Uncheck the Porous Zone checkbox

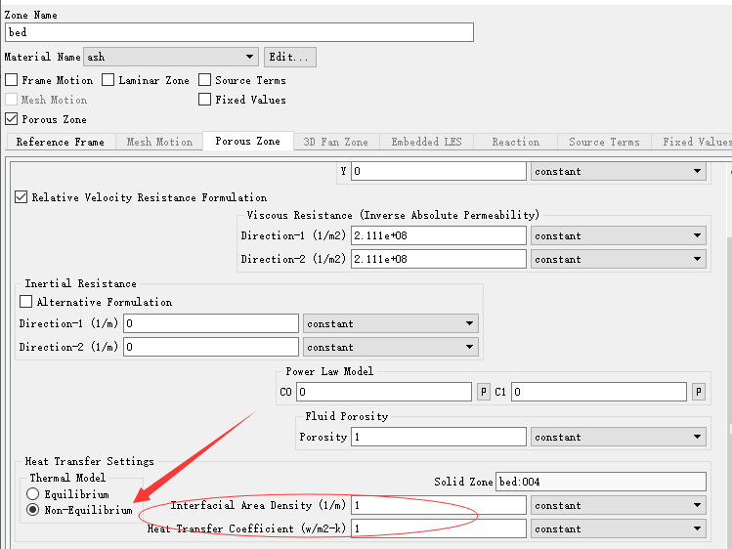click(x=12, y=119)
